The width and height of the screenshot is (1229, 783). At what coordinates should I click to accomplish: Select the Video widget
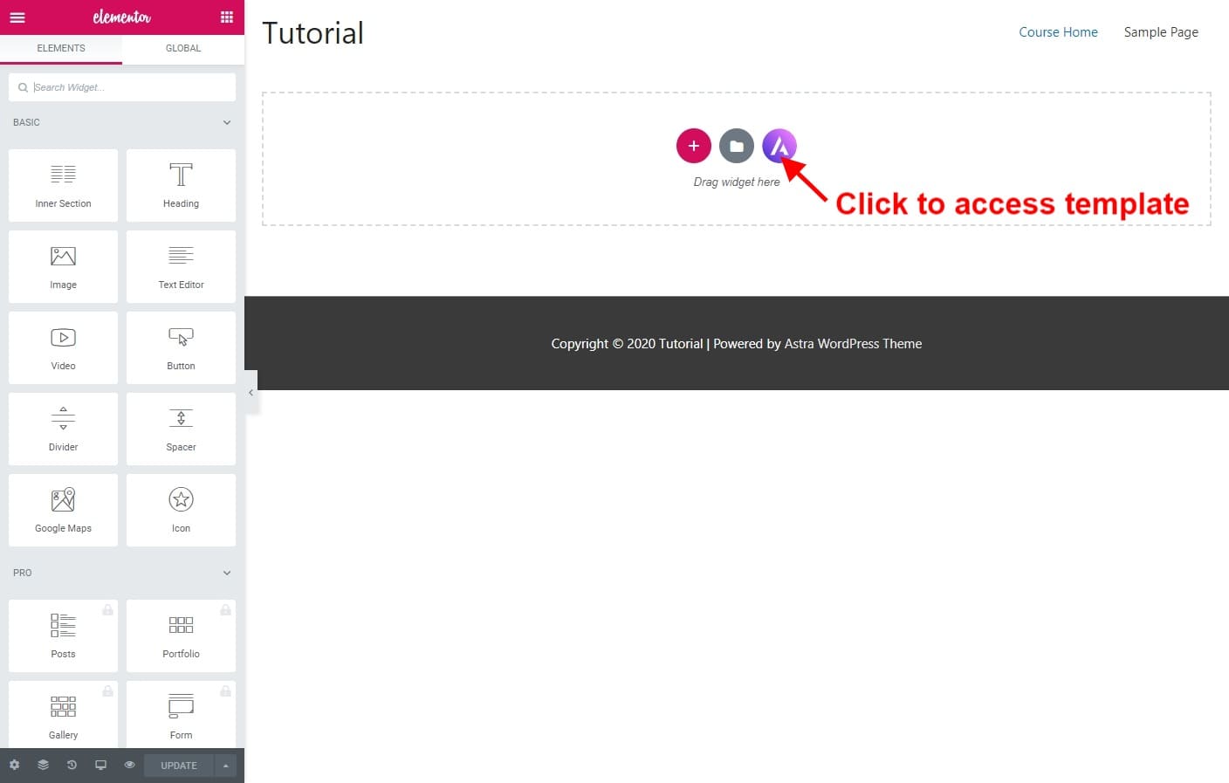[63, 347]
